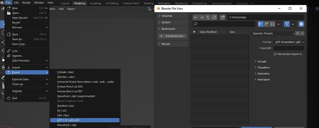The width and height of the screenshot is (319, 128).
Task: Toggle the operator settings gear panel
Action: pyautogui.click(x=301, y=24)
